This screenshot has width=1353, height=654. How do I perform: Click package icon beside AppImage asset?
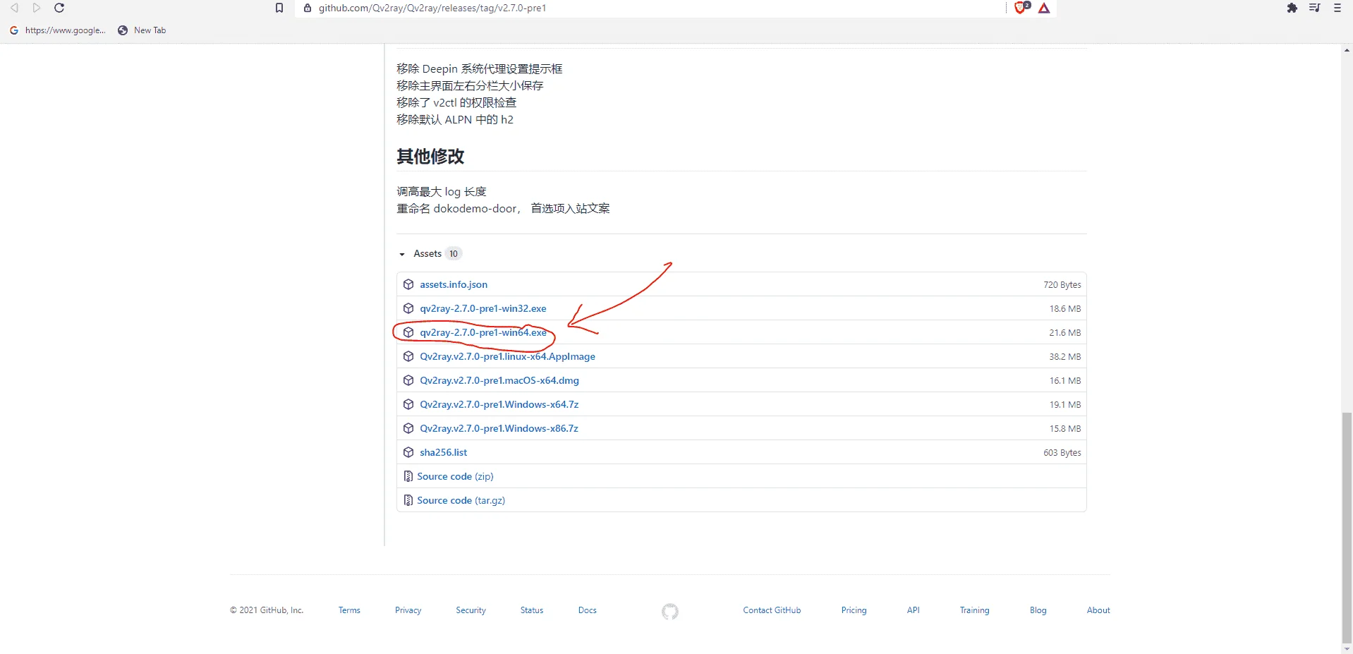408,356
